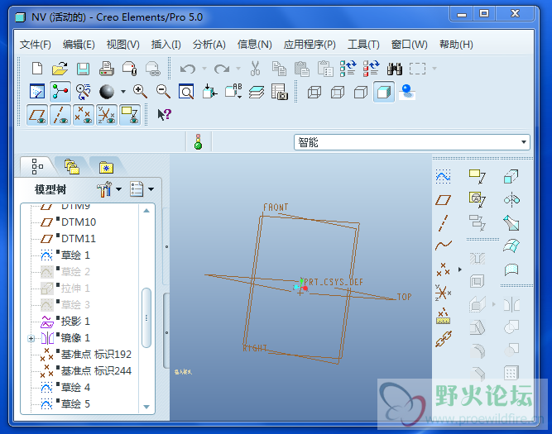
Task: Click the Repaint screen icon
Action: [x=37, y=92]
